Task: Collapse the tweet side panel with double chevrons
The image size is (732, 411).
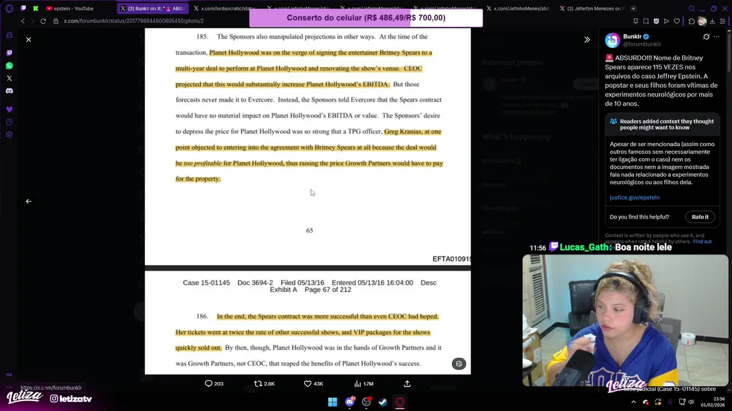Action: tap(587, 39)
